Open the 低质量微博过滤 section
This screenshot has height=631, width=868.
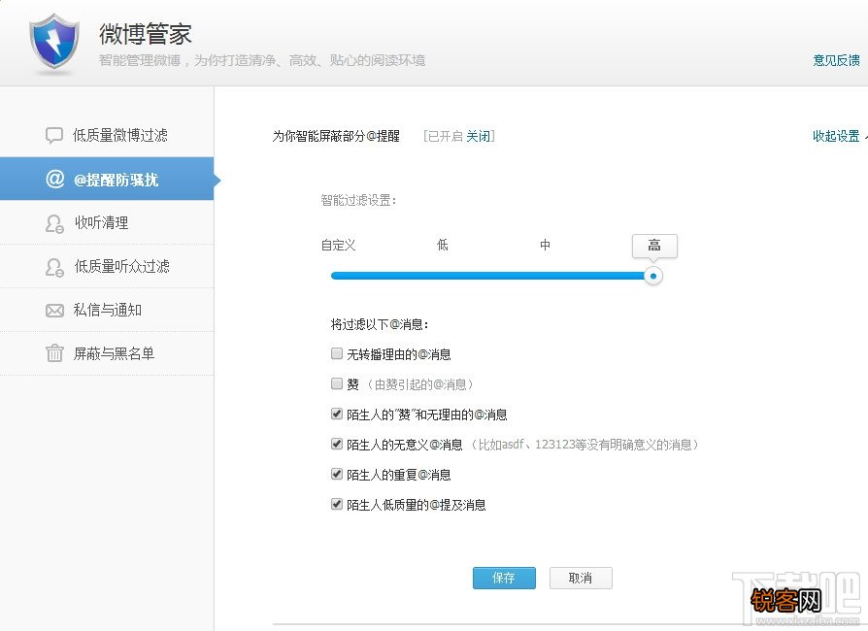click(x=107, y=135)
